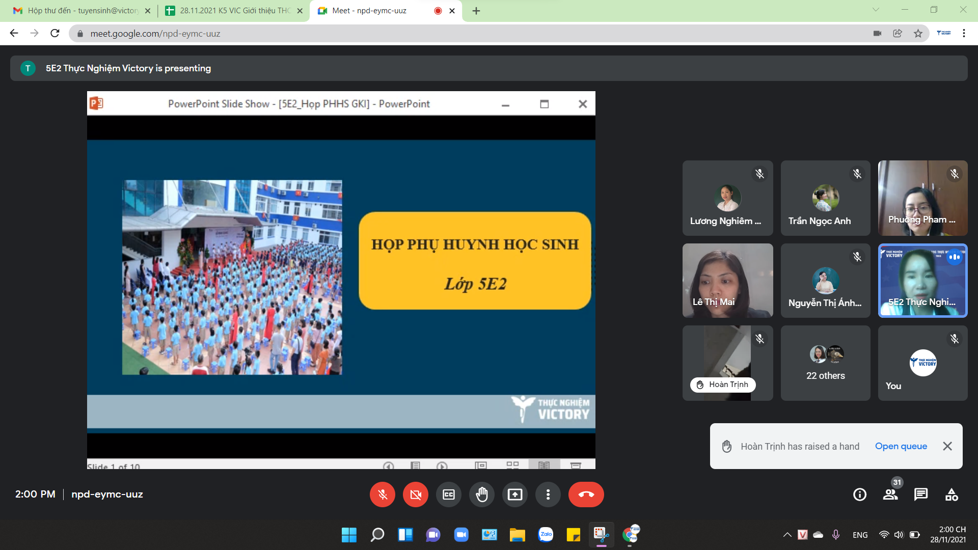This screenshot has height=550, width=978.
Task: Open more options menu in Meet
Action: [548, 494]
